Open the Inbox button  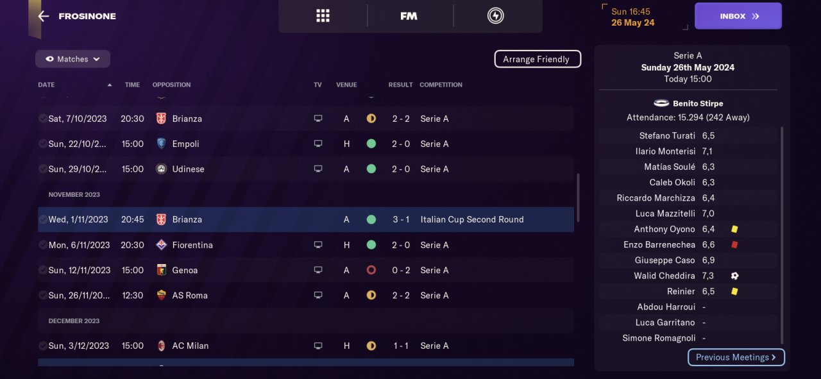point(738,16)
